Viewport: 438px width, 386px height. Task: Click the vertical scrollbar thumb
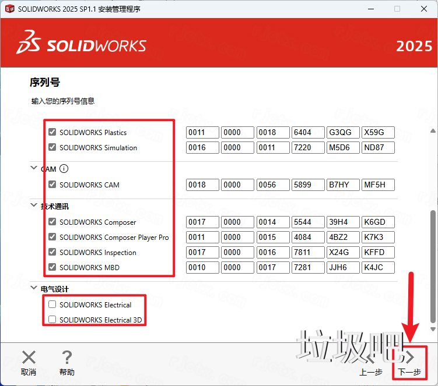pyautogui.click(x=433, y=266)
